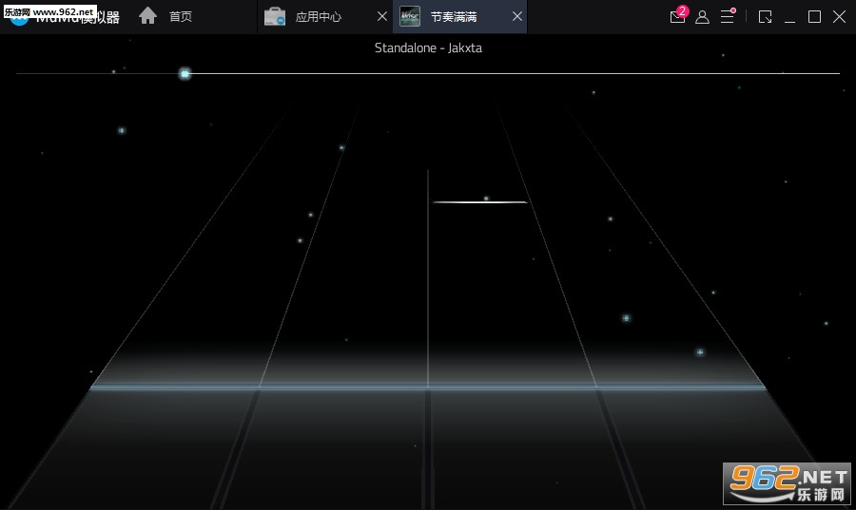Click the 节奏满满 tab thumbnail icon

[409, 16]
